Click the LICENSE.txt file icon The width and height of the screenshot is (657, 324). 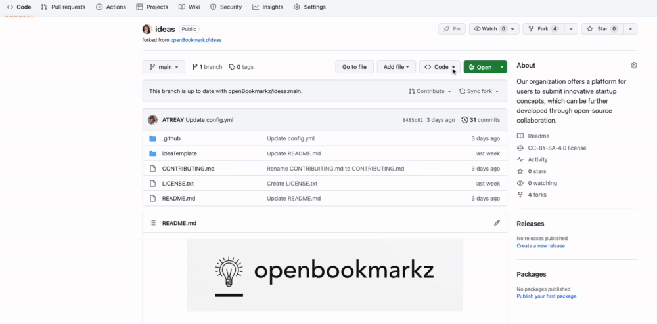tap(152, 184)
